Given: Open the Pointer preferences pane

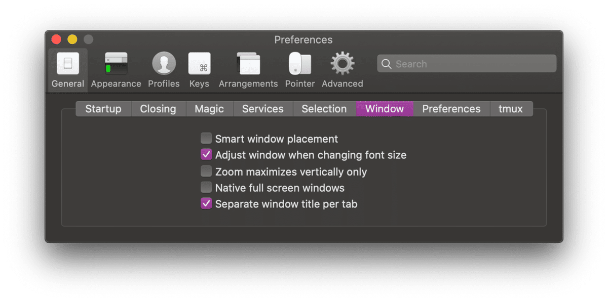Looking at the screenshot, I should pos(300,70).
